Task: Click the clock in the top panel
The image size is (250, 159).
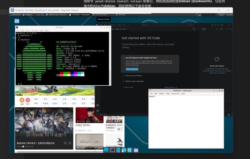Action: click(221, 14)
